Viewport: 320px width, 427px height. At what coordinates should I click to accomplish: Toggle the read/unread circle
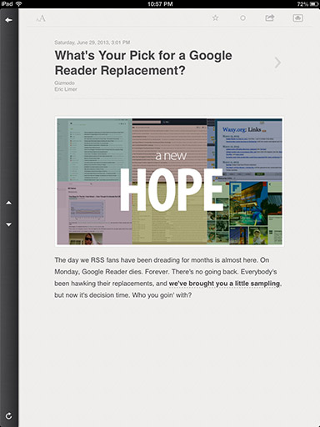(x=242, y=18)
